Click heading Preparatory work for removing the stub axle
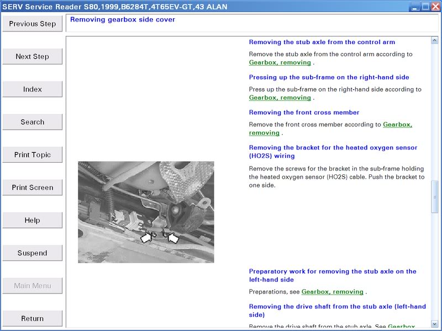 [x=333, y=275]
